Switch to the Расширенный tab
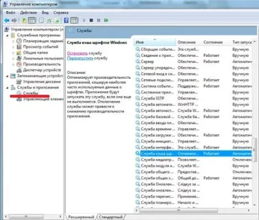This screenshot has height=220, width=259. pos(81,217)
